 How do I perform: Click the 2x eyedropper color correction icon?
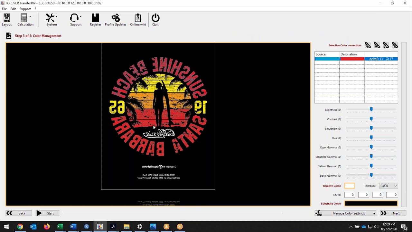click(386, 45)
